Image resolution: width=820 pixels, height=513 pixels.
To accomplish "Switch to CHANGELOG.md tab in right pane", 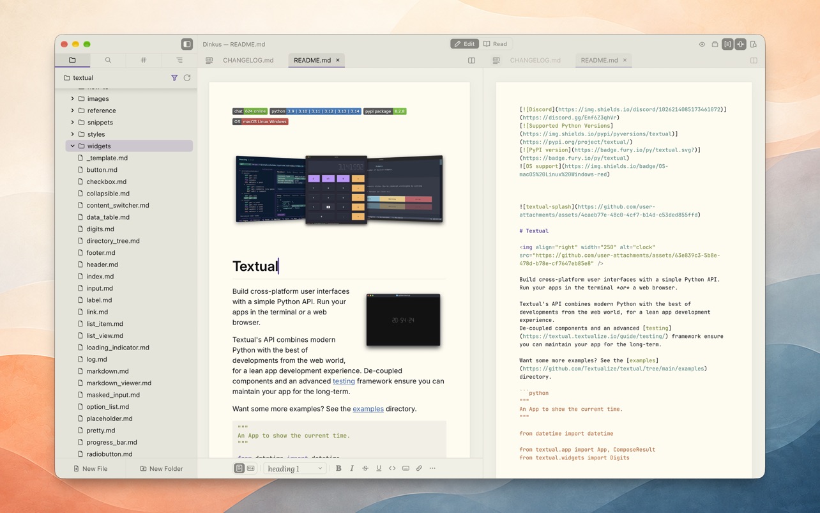I will [x=535, y=61].
